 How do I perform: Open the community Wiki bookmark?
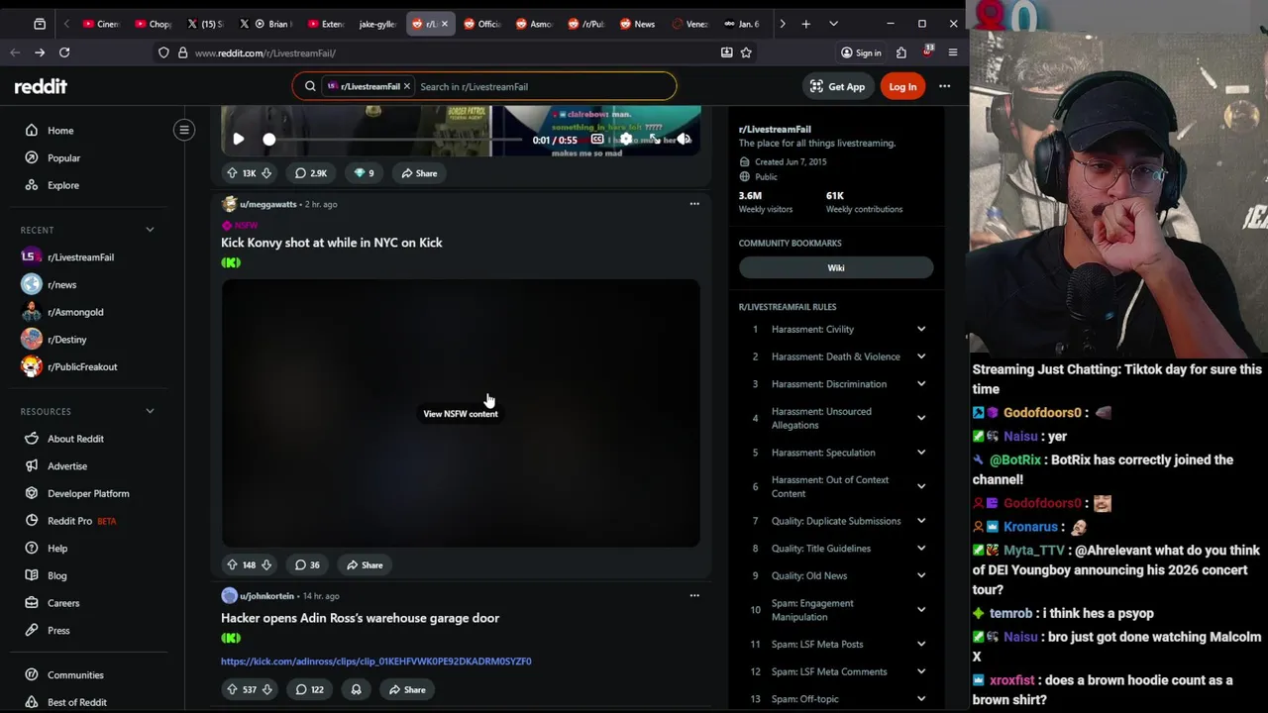836,268
